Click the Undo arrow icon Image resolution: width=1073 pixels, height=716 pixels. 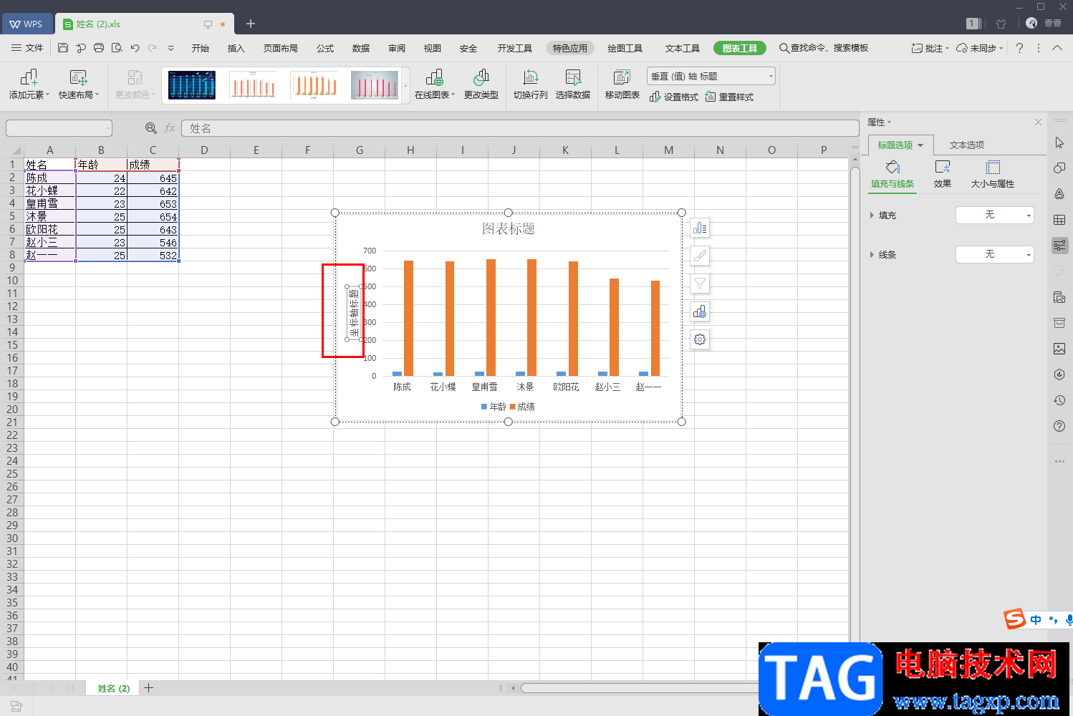pyautogui.click(x=135, y=48)
